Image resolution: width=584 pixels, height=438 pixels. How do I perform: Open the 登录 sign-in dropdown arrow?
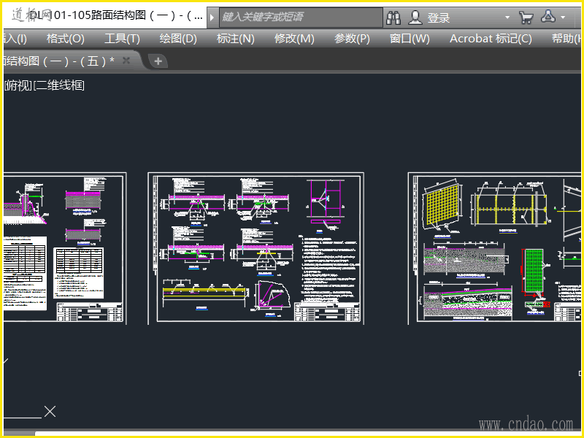[x=507, y=18]
